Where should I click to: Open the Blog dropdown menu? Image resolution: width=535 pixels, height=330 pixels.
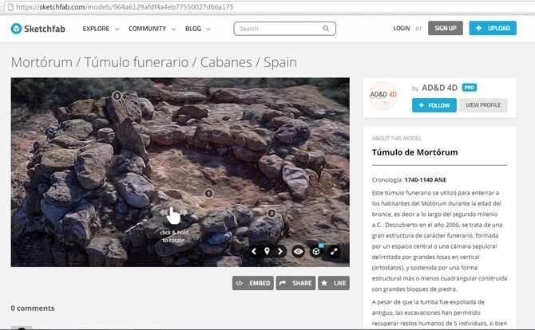[x=198, y=29]
